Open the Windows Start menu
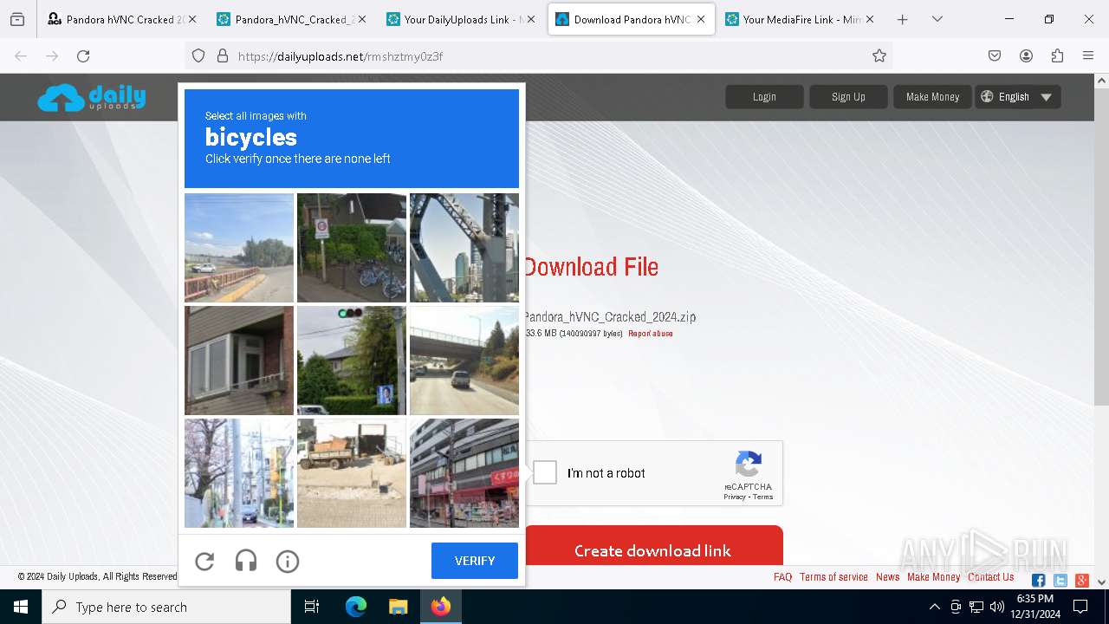This screenshot has height=624, width=1109. 21,607
